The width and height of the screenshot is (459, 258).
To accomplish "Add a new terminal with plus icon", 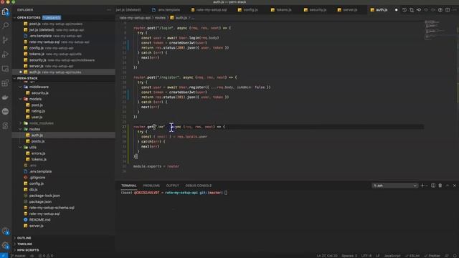I will point(422,186).
